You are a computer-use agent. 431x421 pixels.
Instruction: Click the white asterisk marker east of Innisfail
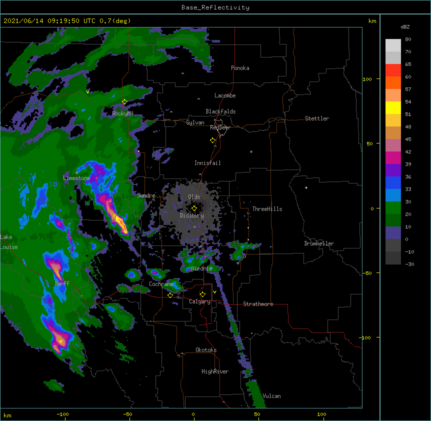(251, 151)
